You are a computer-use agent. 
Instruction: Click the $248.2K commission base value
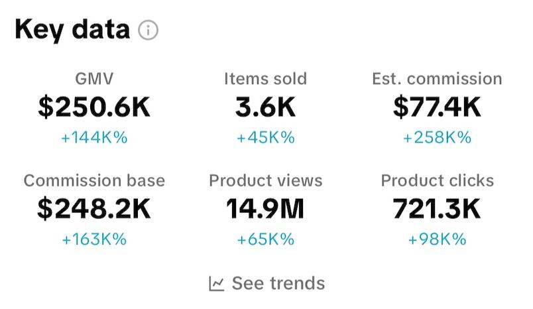click(94, 209)
